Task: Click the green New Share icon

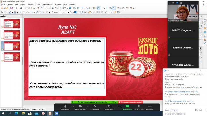Action: (127, 107)
